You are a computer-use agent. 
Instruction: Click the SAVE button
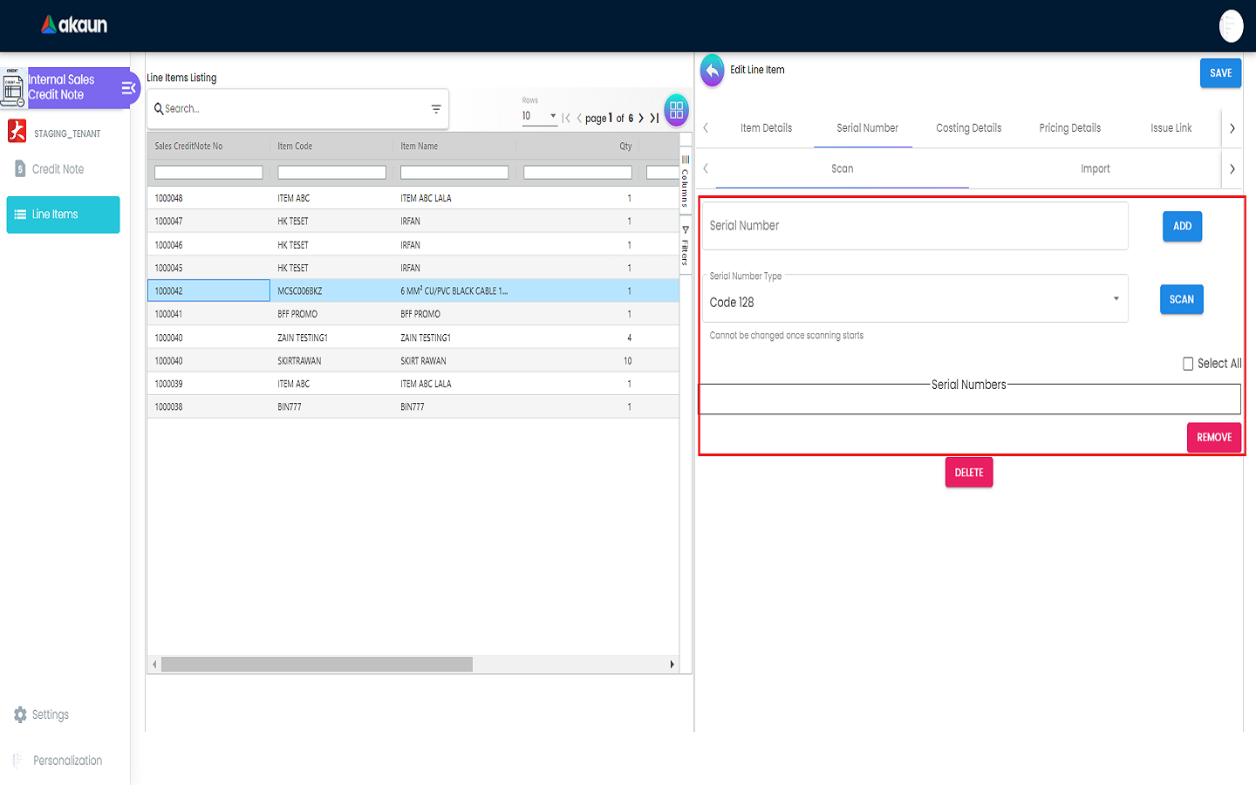click(x=1220, y=73)
